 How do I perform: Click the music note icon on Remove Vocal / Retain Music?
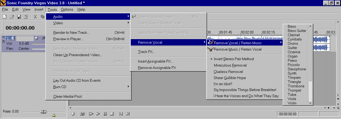tap(210, 43)
